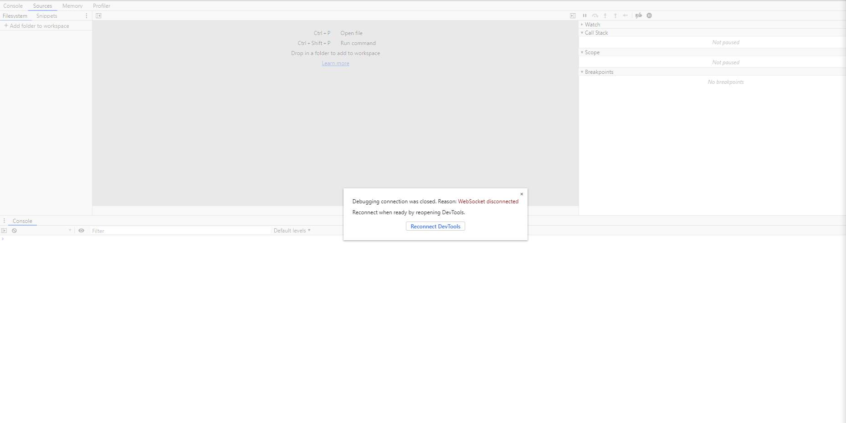Switch to the top Console tab
The image size is (846, 423).
tap(13, 6)
